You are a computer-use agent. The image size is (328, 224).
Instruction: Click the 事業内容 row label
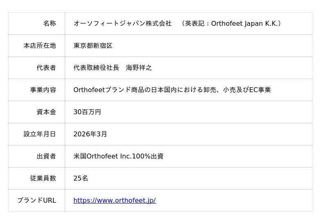tap(43, 90)
